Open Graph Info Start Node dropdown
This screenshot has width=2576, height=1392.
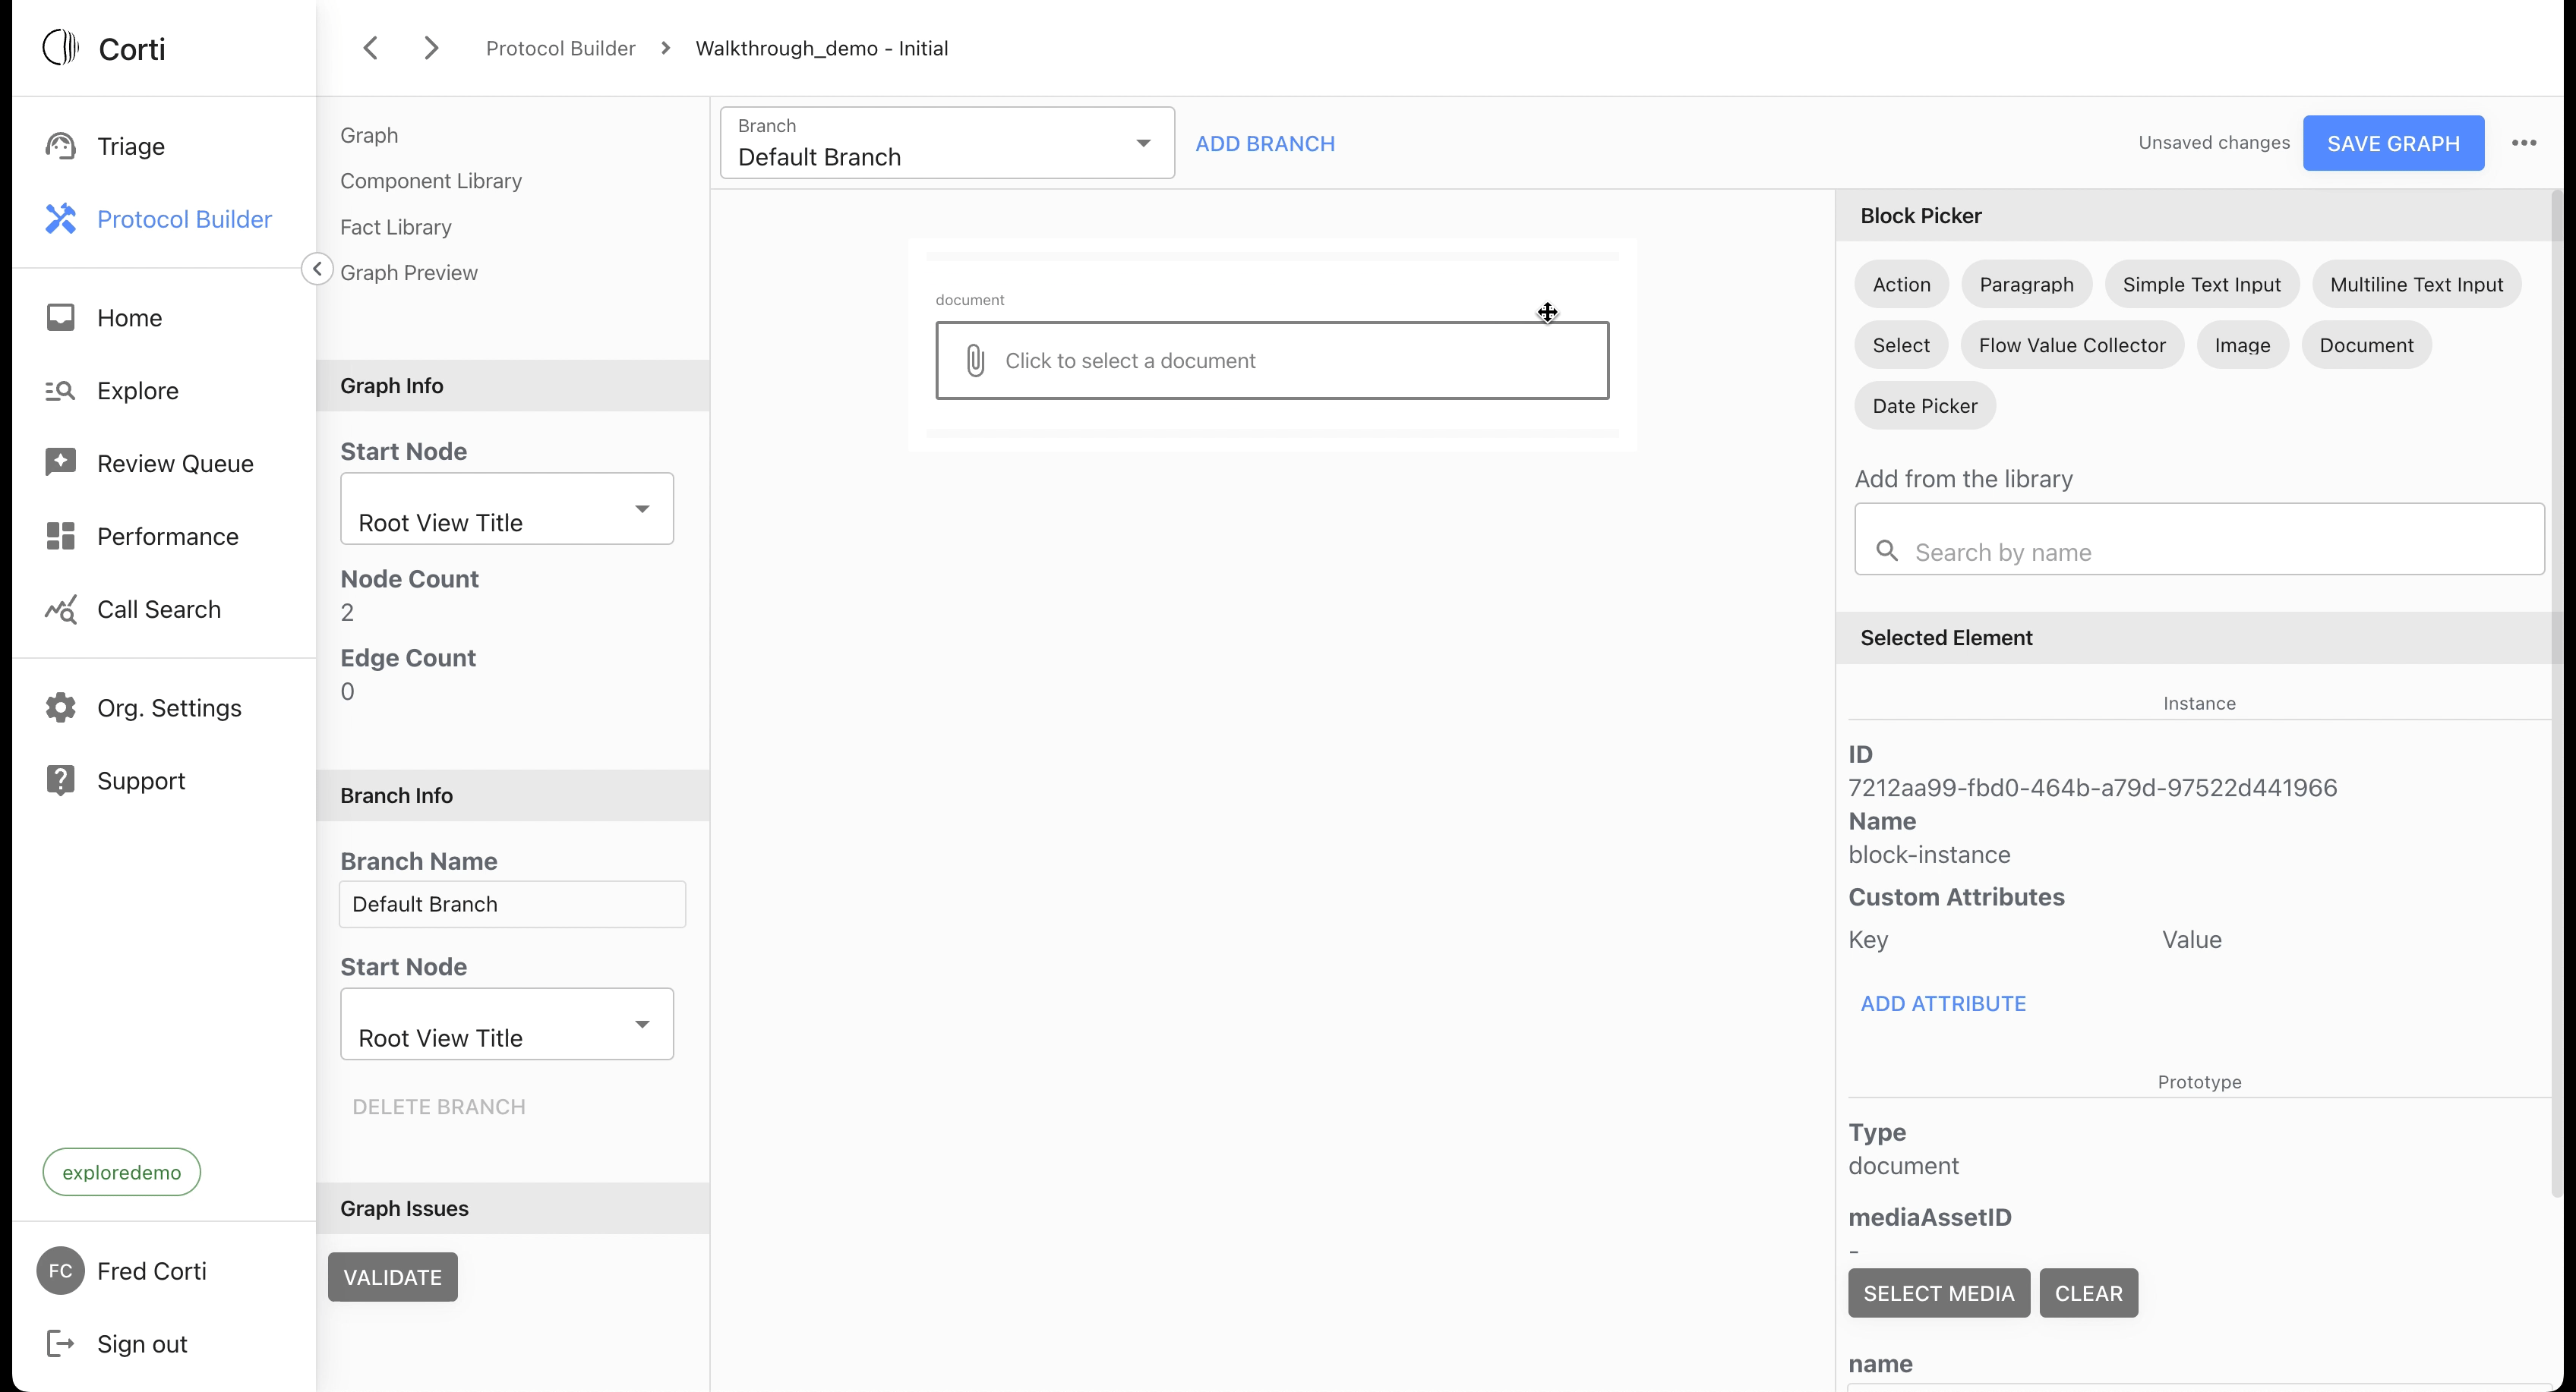click(506, 509)
